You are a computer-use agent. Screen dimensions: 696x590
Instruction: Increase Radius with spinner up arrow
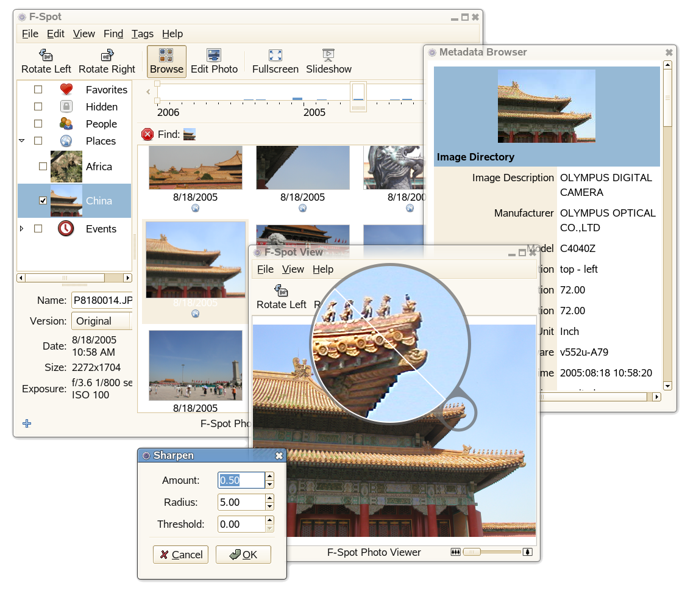coord(269,498)
